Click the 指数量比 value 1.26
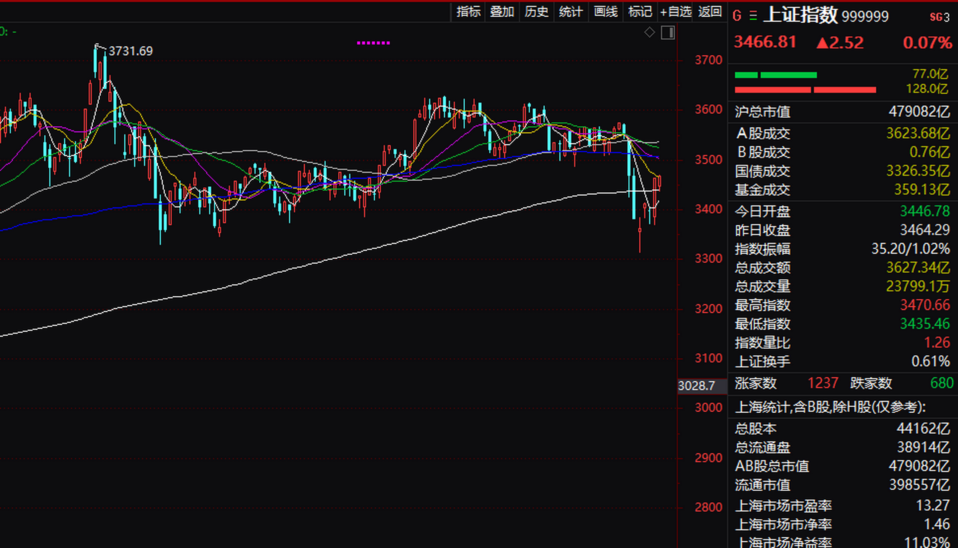Image resolution: width=958 pixels, height=548 pixels. (937, 342)
